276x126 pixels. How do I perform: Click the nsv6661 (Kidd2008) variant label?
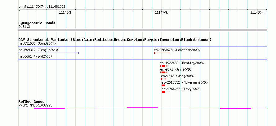click(35, 56)
